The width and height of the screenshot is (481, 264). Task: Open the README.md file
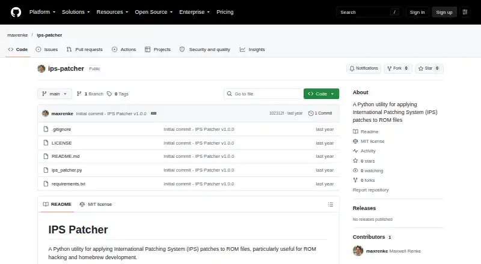[66, 156]
